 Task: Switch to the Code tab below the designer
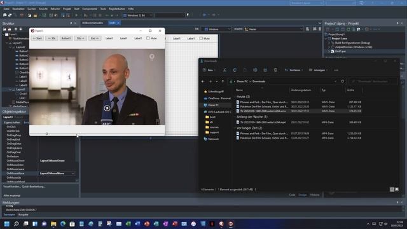[x=292, y=195]
